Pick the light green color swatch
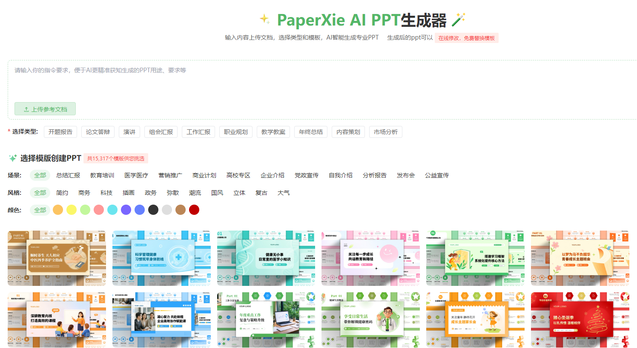The height and width of the screenshot is (348, 637). (85, 210)
